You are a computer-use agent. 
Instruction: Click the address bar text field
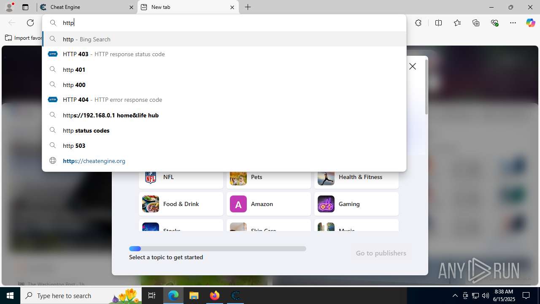[224, 23]
